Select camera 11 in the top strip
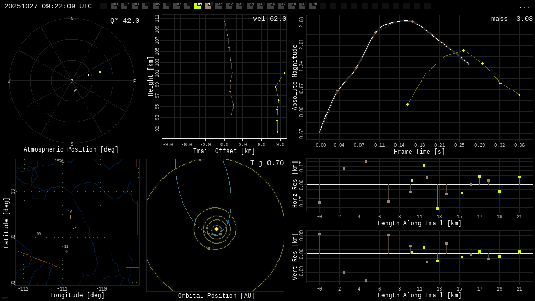Image resolution: width=535 pixels, height=301 pixels. [x=218, y=6]
